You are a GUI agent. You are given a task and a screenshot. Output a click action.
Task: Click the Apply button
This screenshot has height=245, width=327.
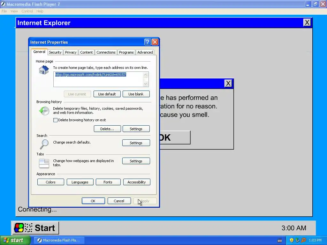(x=145, y=201)
